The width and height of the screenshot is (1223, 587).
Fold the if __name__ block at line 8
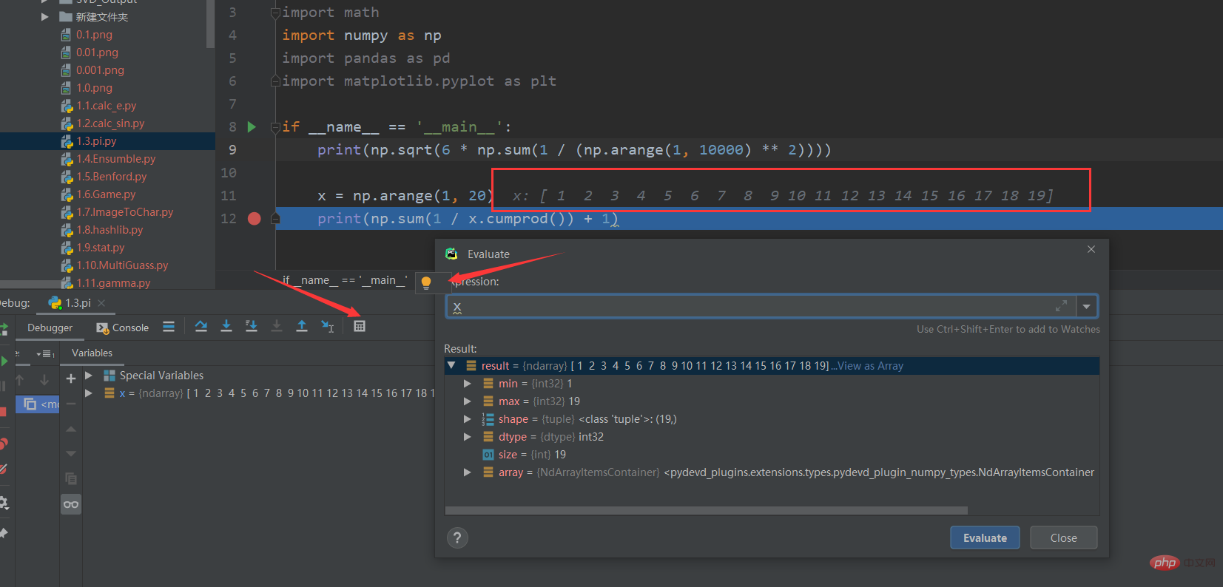click(276, 127)
